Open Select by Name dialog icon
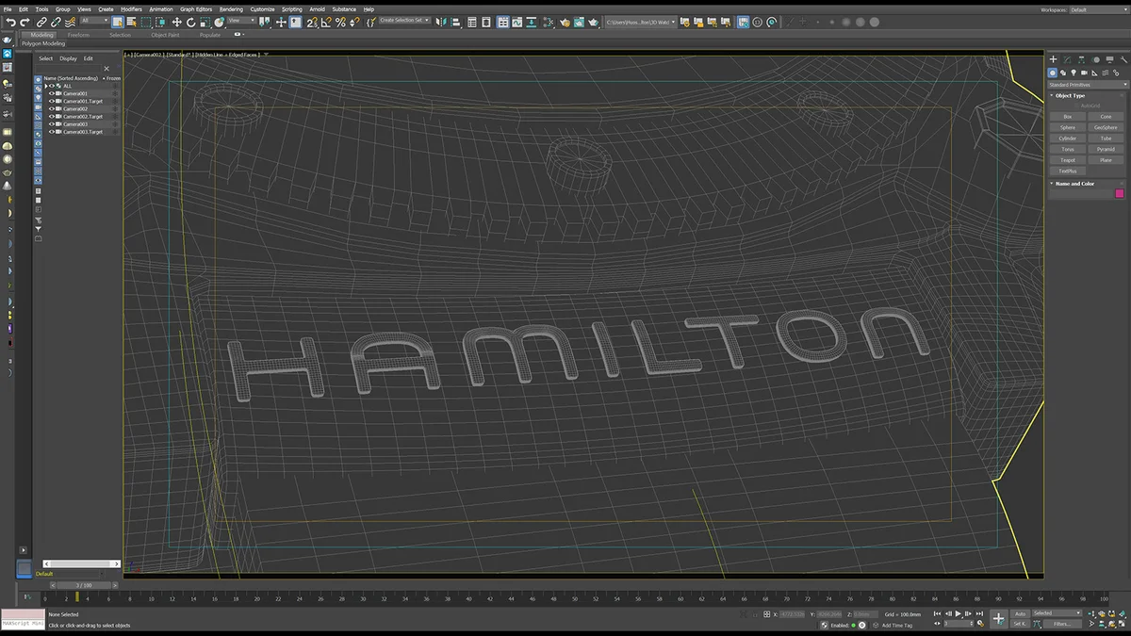1131x636 pixels. click(x=132, y=21)
